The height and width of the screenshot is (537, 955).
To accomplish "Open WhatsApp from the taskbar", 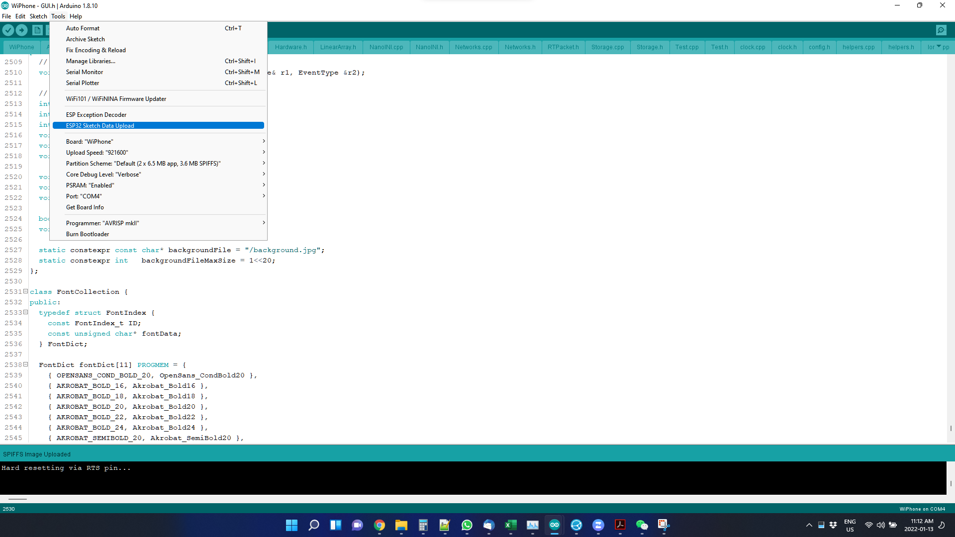I will click(467, 525).
